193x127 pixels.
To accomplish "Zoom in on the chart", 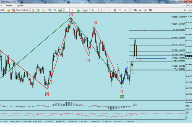I will [x=50, y=10].
